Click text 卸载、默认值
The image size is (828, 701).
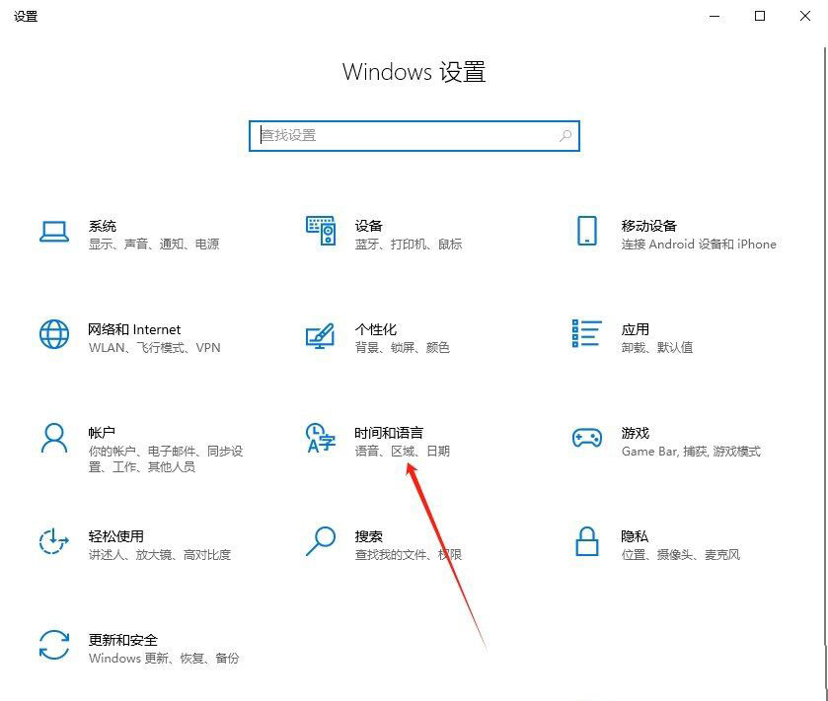click(657, 348)
